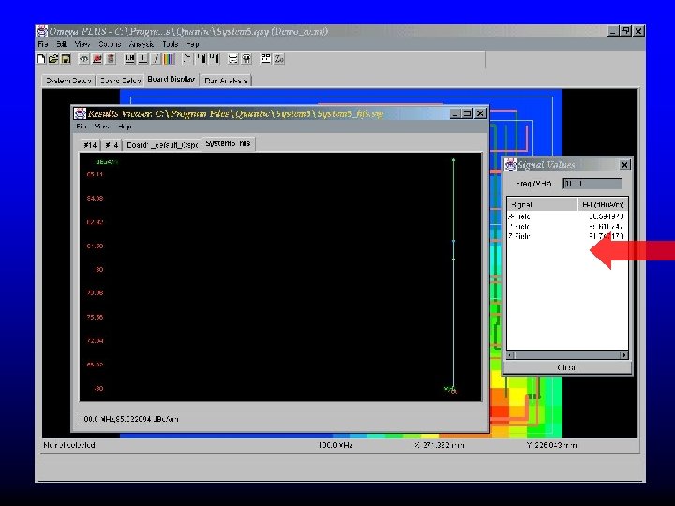Image resolution: width=675 pixels, height=506 pixels.
Task: Close the Results Viewer window
Action: pyautogui.click(x=480, y=113)
